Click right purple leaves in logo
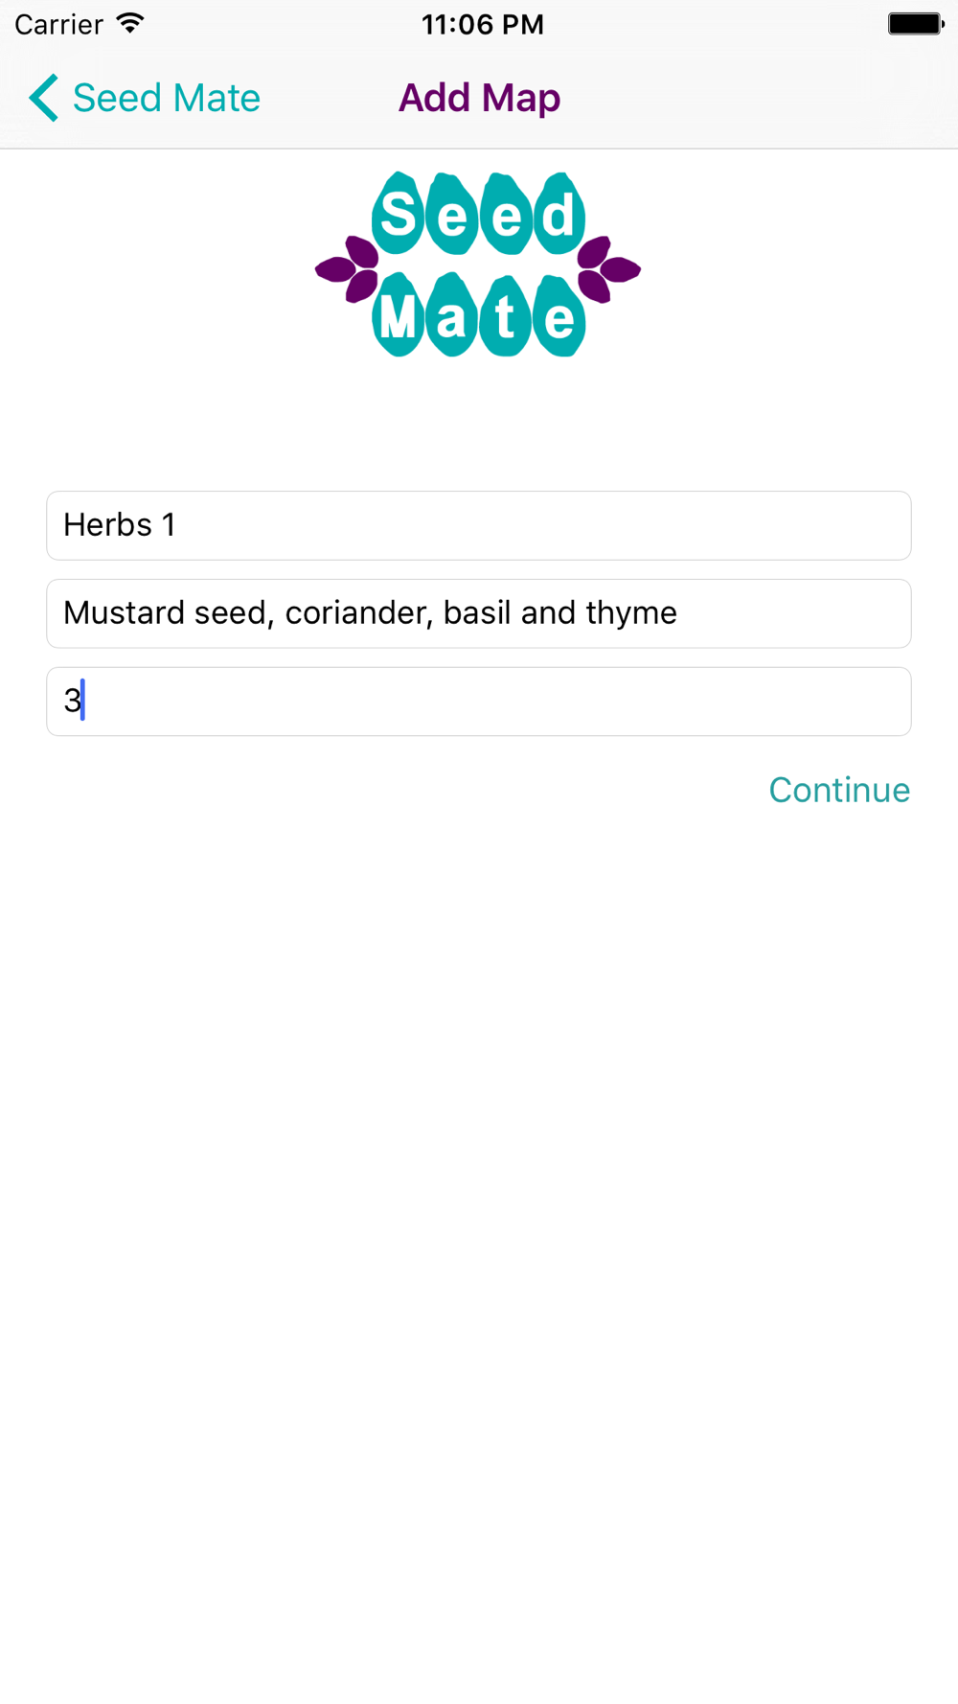This screenshot has width=958, height=1704. tap(608, 268)
